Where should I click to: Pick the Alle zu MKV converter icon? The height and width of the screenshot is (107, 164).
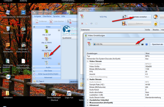pyautogui.click(x=46, y=47)
